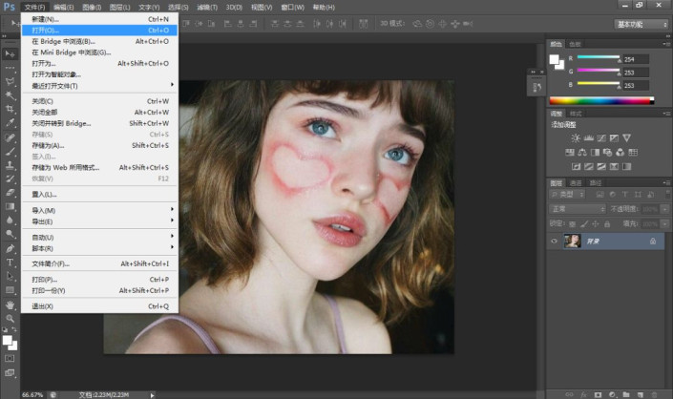Open Layers panel options menu
This screenshot has width=673, height=399.
point(666,183)
